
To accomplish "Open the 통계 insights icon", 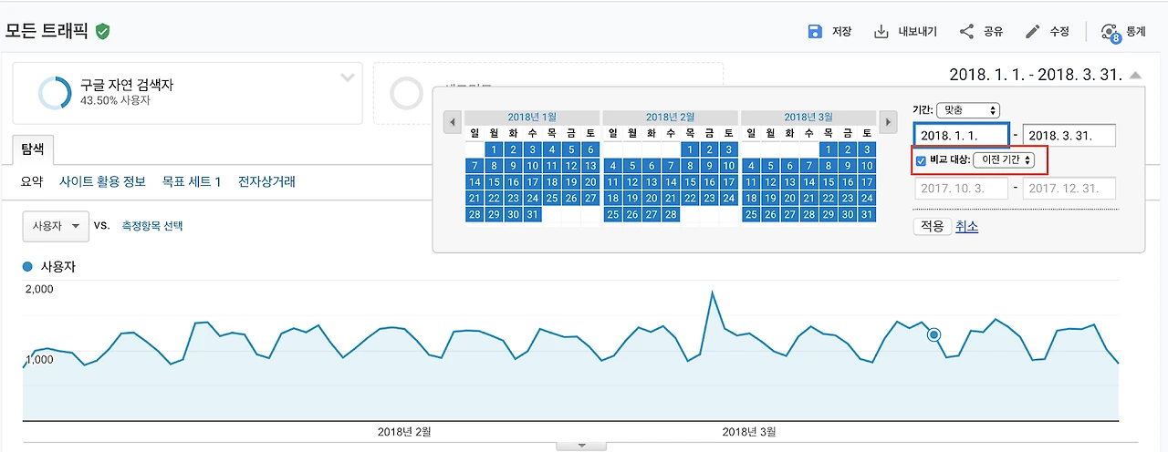I will click(1111, 33).
